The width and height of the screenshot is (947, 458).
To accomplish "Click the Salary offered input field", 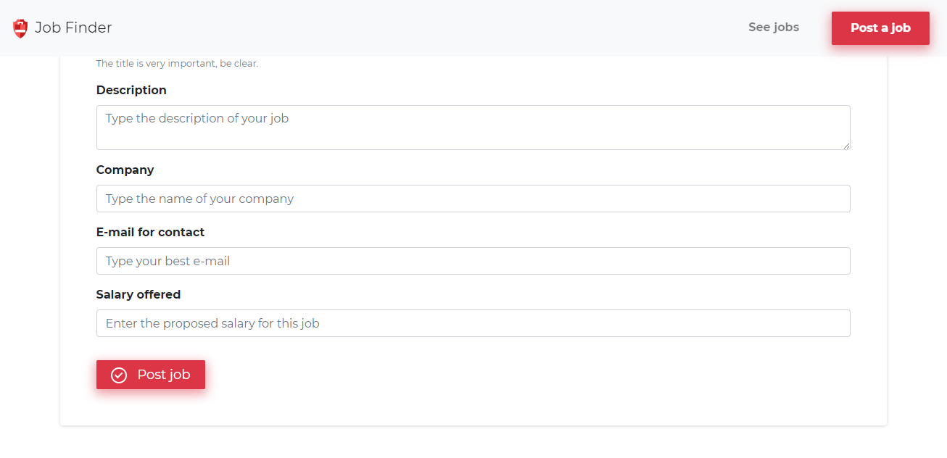I will pyautogui.click(x=473, y=323).
